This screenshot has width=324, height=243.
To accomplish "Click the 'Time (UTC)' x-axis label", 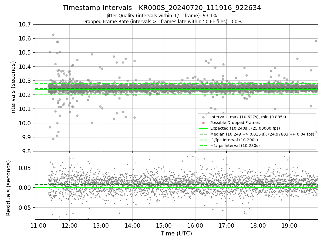I will (x=176, y=234).
